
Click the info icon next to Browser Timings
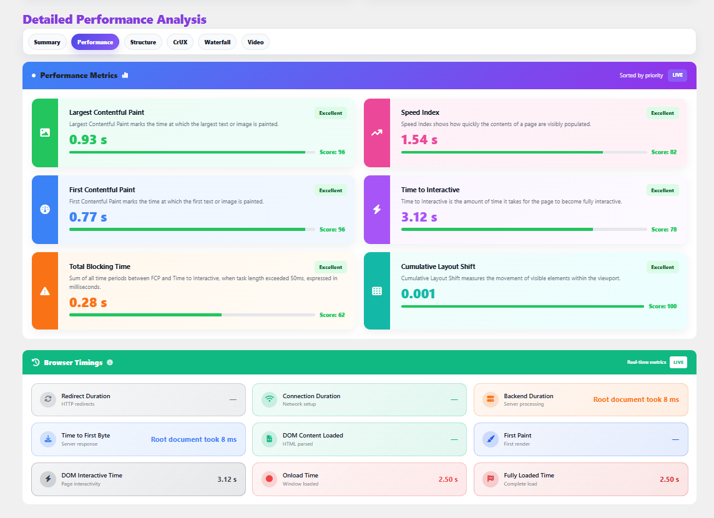click(x=110, y=363)
